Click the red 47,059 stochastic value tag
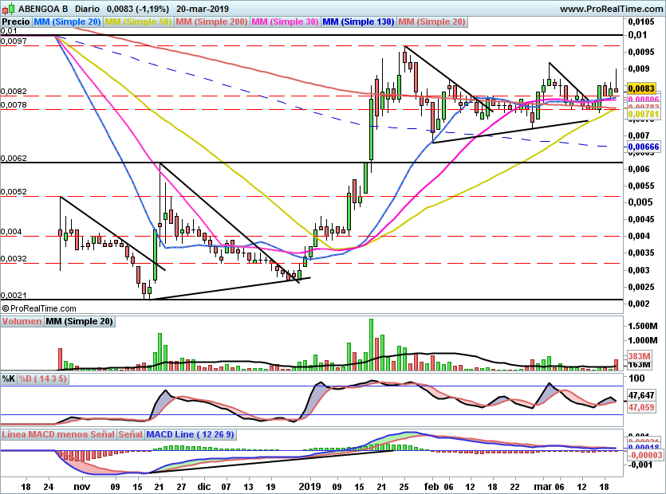 pyautogui.click(x=641, y=407)
